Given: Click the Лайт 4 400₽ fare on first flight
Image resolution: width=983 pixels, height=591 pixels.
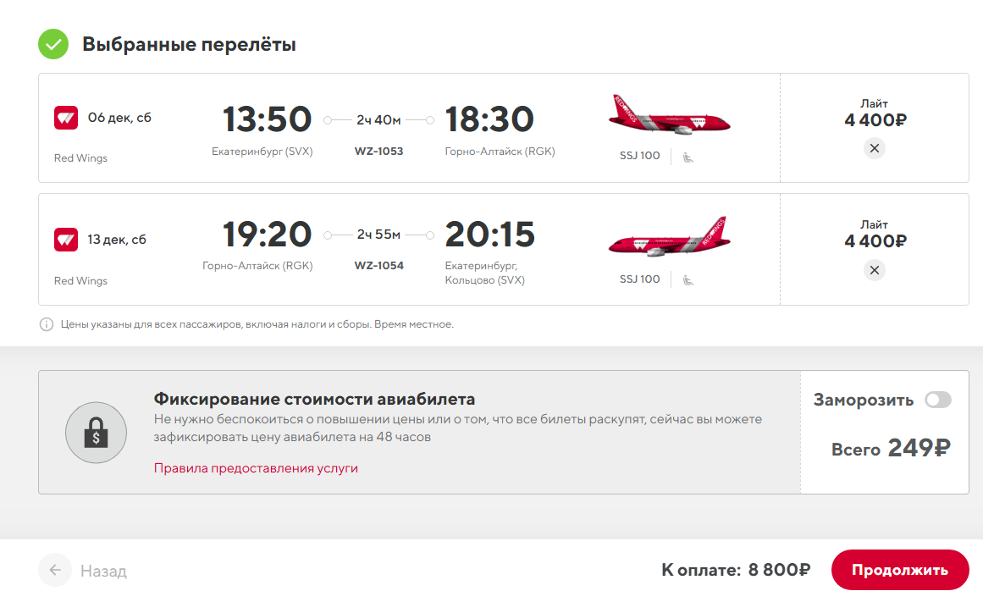Looking at the screenshot, I should tap(875, 113).
